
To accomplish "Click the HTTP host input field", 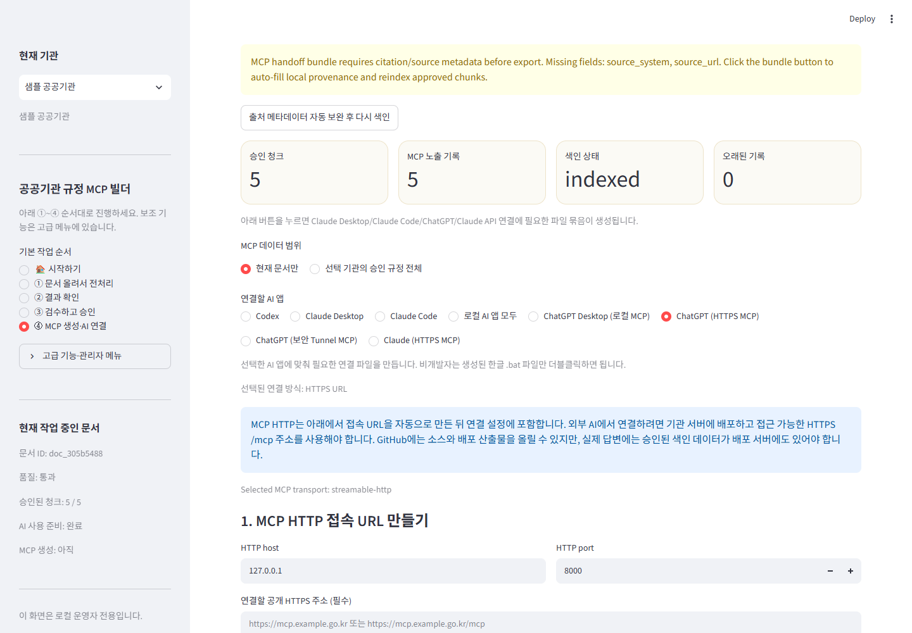I will click(x=393, y=571).
